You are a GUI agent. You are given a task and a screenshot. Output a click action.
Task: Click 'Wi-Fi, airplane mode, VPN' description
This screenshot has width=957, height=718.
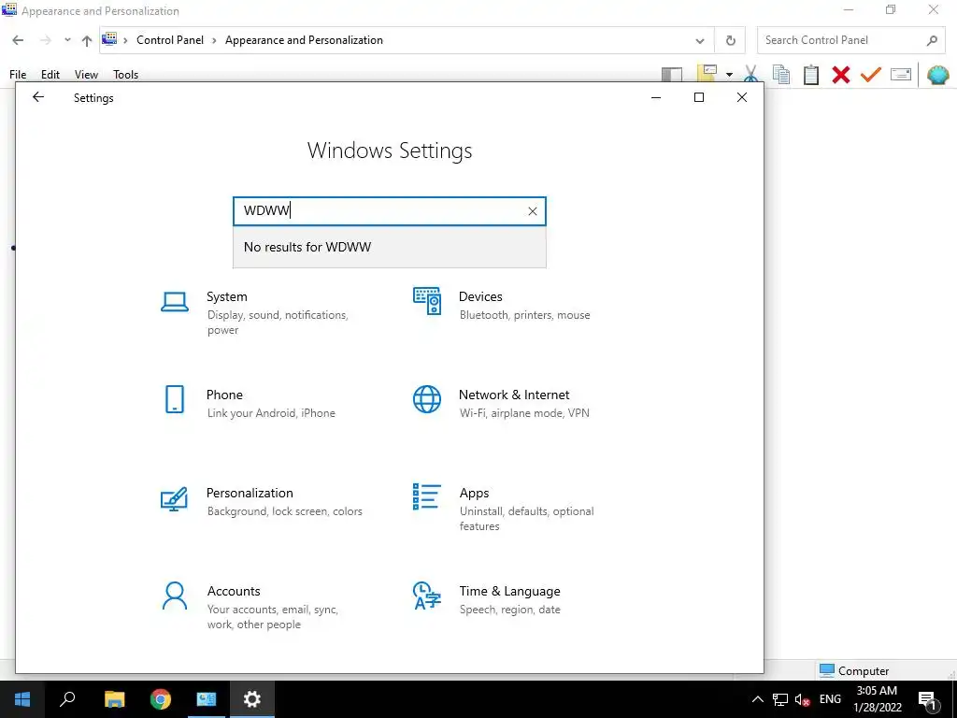[524, 413]
